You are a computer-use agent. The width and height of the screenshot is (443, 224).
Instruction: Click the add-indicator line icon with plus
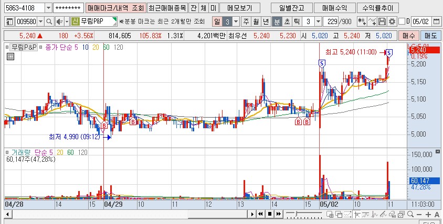pos(372,21)
